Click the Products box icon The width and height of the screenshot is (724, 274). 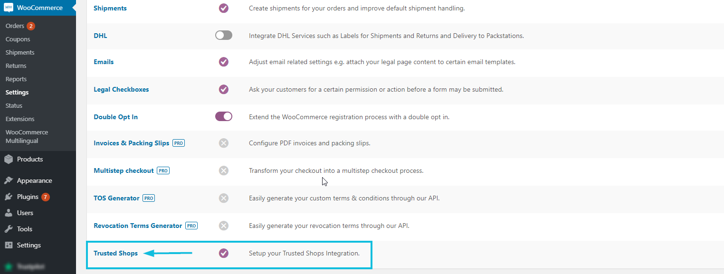[9, 159]
